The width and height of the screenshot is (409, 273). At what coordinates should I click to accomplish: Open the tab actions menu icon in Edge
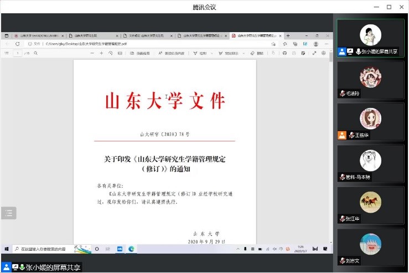click(7, 36)
